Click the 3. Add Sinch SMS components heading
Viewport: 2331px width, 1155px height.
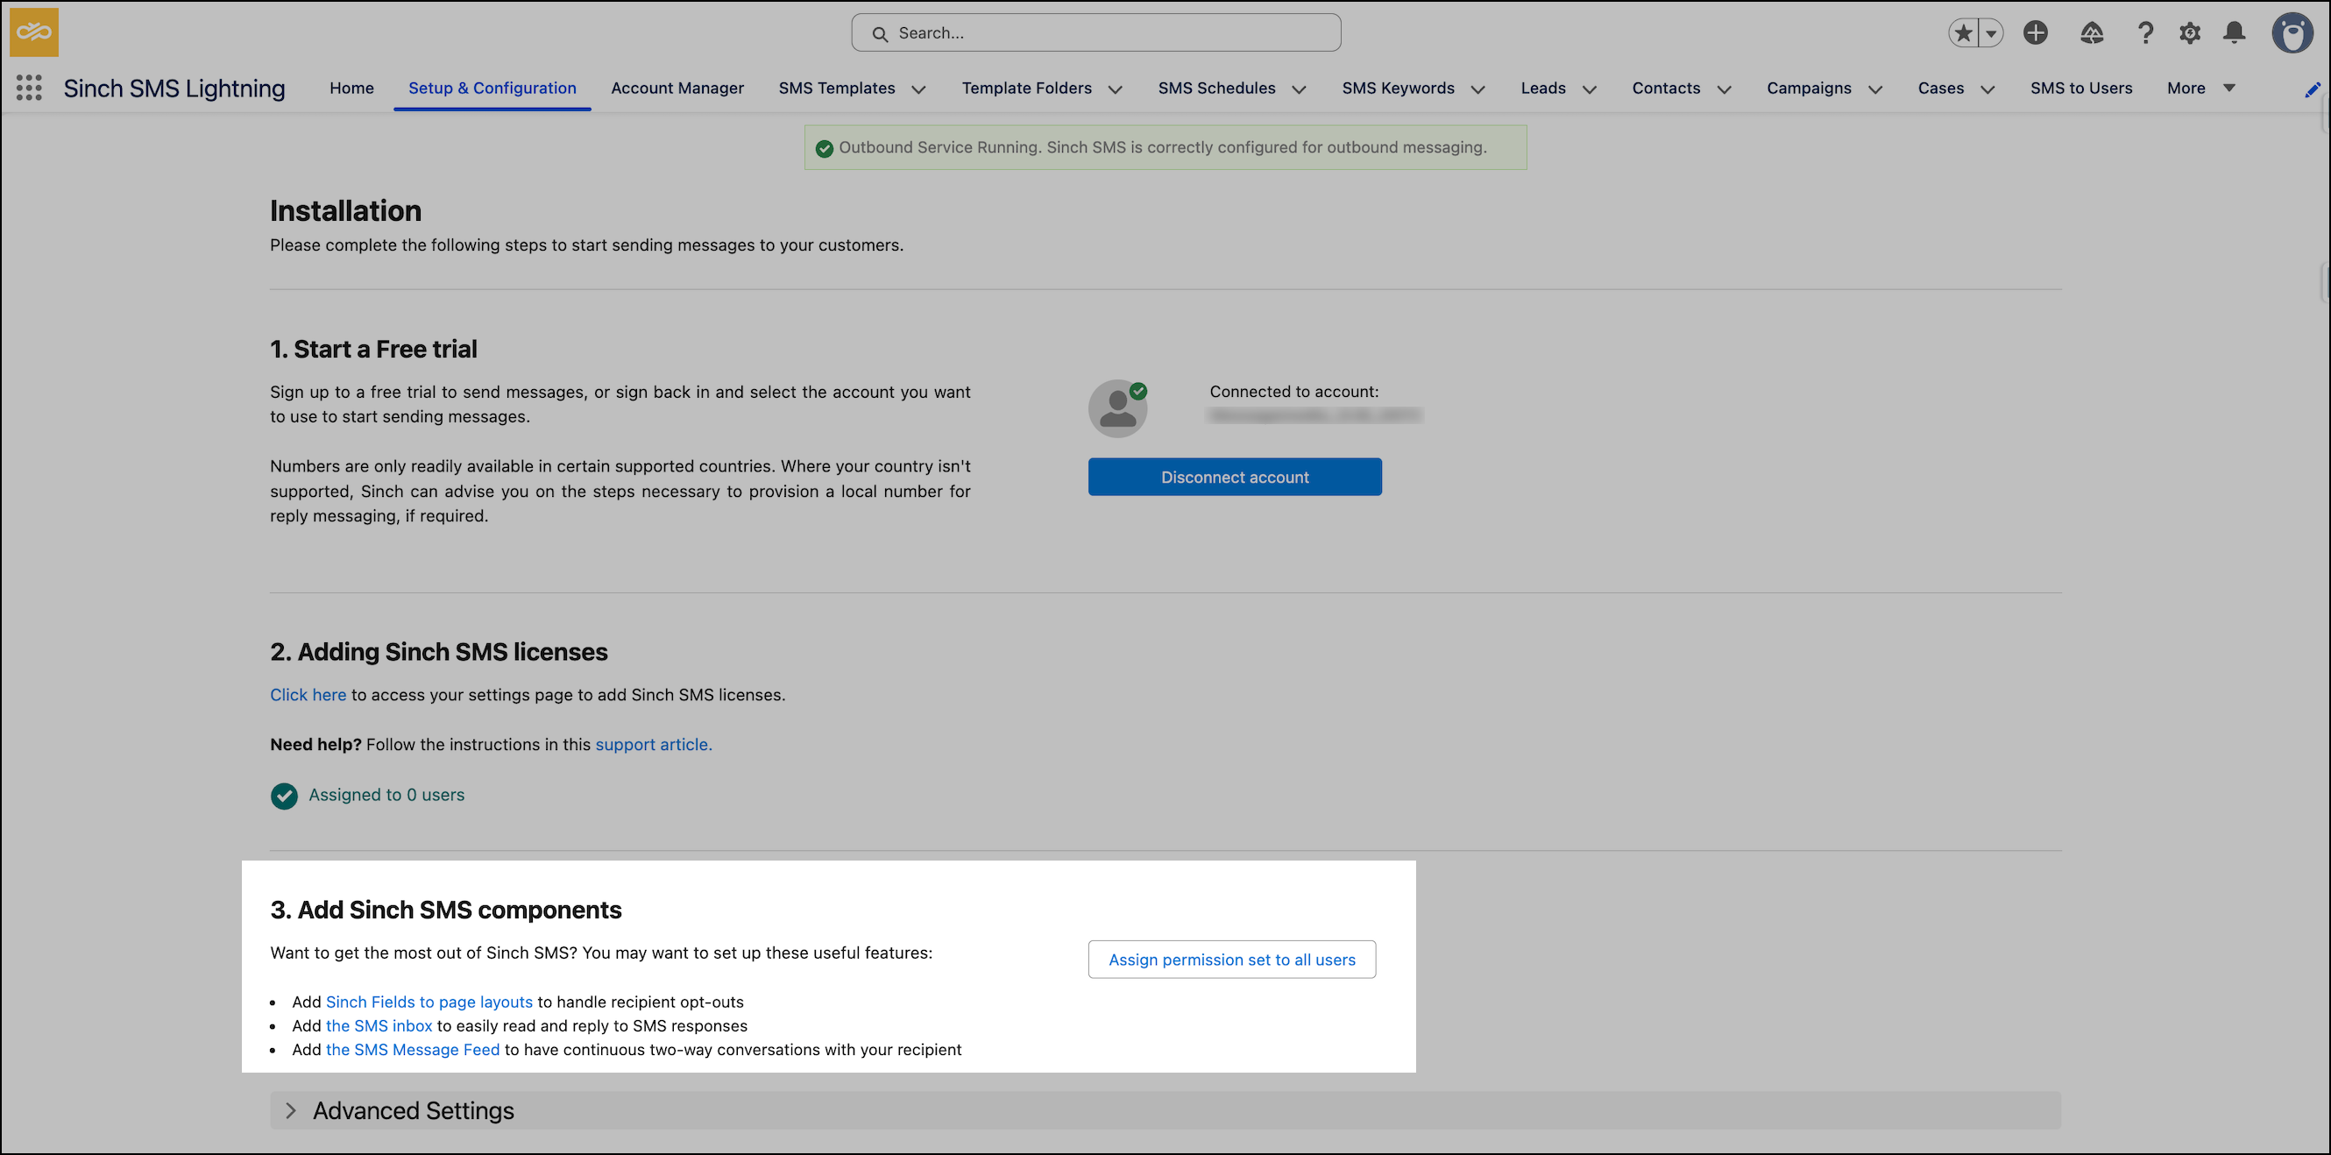point(446,911)
